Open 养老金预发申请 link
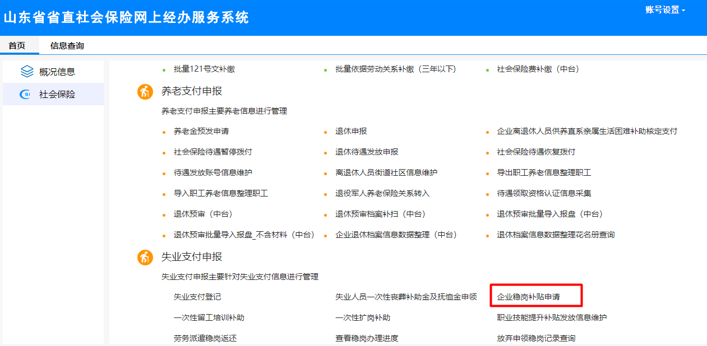The height and width of the screenshot is (346, 707). (201, 131)
